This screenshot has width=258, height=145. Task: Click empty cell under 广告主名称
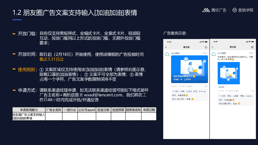(x=54, y=116)
